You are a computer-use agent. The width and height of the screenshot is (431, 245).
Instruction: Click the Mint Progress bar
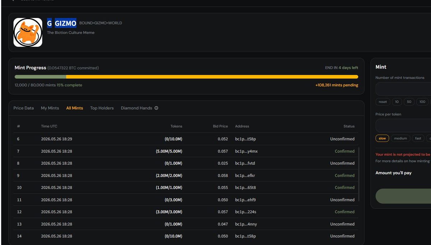pyautogui.click(x=186, y=77)
